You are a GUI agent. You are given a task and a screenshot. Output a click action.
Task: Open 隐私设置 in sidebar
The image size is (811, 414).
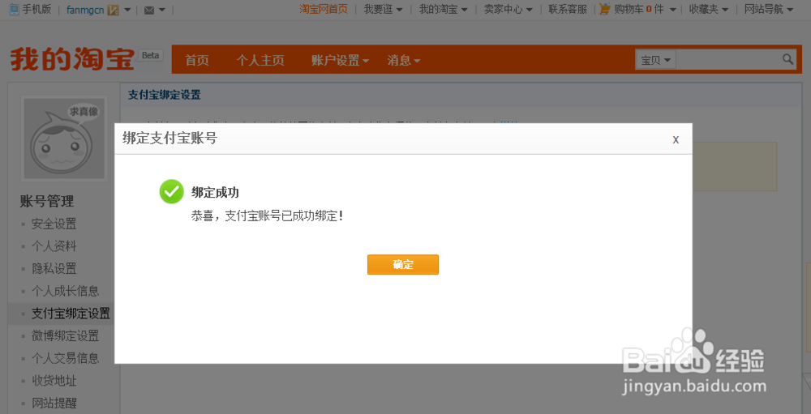pos(54,269)
